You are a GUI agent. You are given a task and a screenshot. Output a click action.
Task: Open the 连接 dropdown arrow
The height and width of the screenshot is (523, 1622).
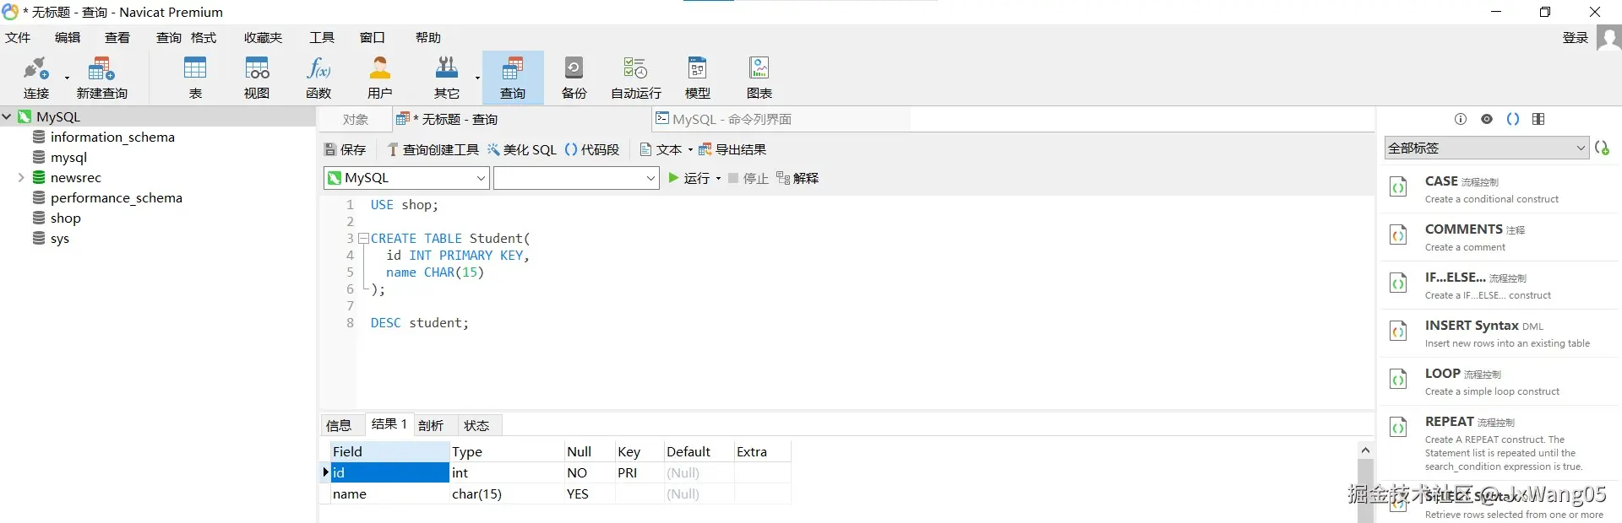(x=67, y=78)
